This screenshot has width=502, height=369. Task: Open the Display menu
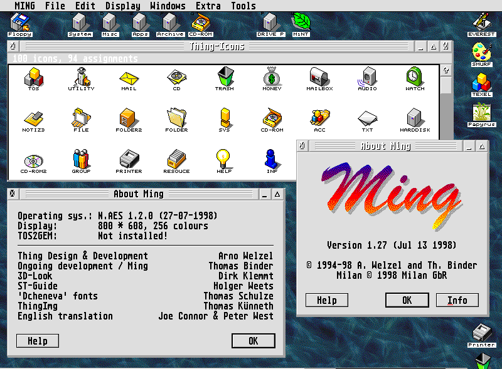pos(122,6)
